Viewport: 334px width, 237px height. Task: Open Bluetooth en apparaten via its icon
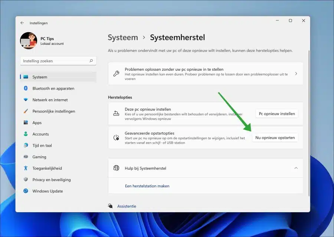26,88
